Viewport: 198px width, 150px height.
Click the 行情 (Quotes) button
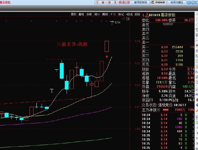[x=100, y=2]
